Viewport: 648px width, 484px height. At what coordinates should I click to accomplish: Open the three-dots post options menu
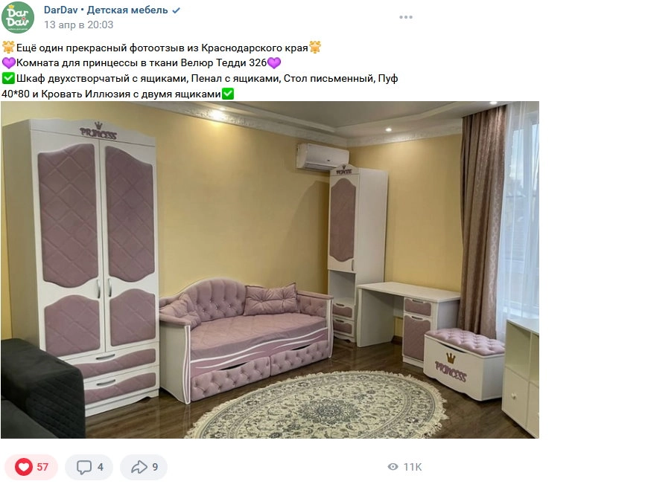pos(405,17)
